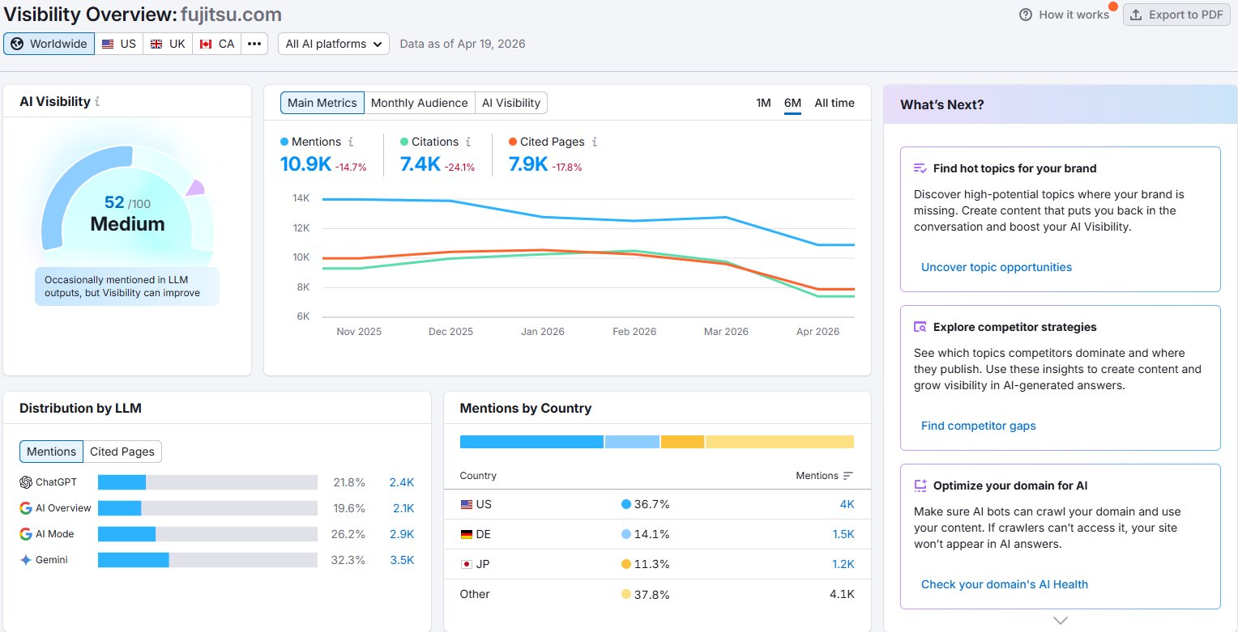1238x632 pixels.
Task: Click the Export to PDF upload icon
Action: (1136, 15)
